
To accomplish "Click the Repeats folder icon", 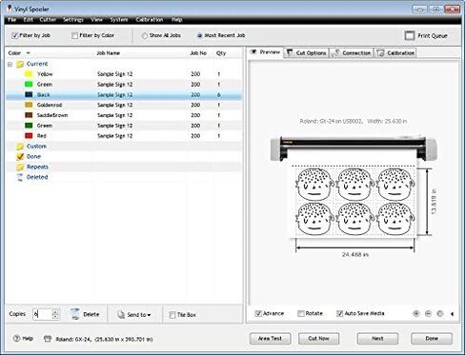I will coord(20,167).
